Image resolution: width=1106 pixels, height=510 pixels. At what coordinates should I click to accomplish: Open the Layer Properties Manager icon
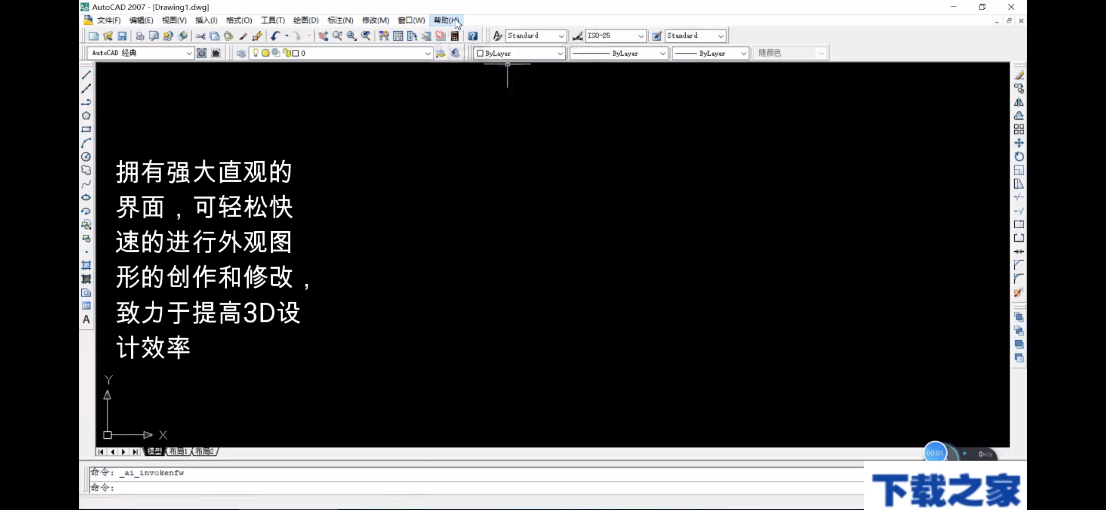coord(241,53)
